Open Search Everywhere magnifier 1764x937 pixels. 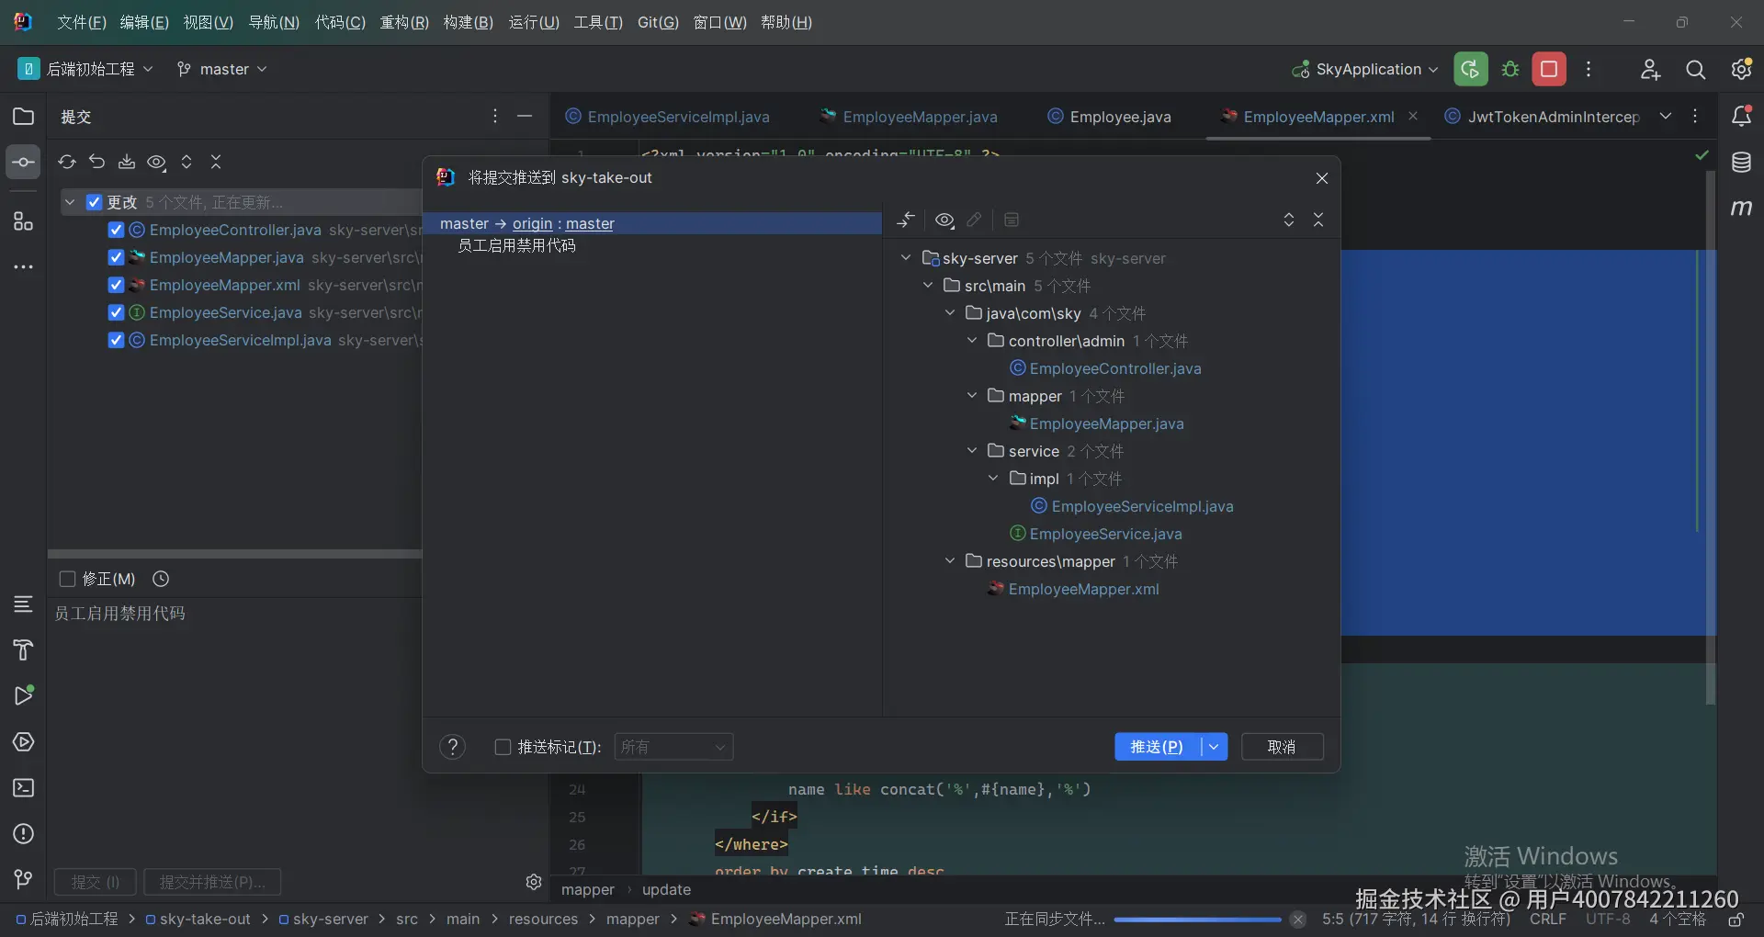coord(1696,70)
